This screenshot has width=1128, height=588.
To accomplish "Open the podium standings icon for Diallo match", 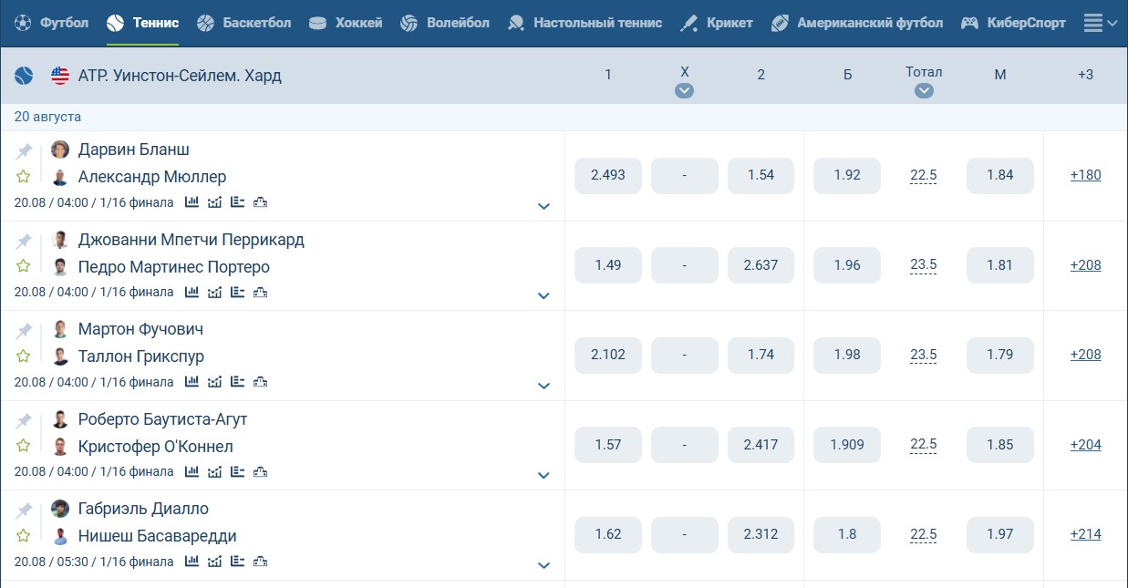I will coord(261,562).
